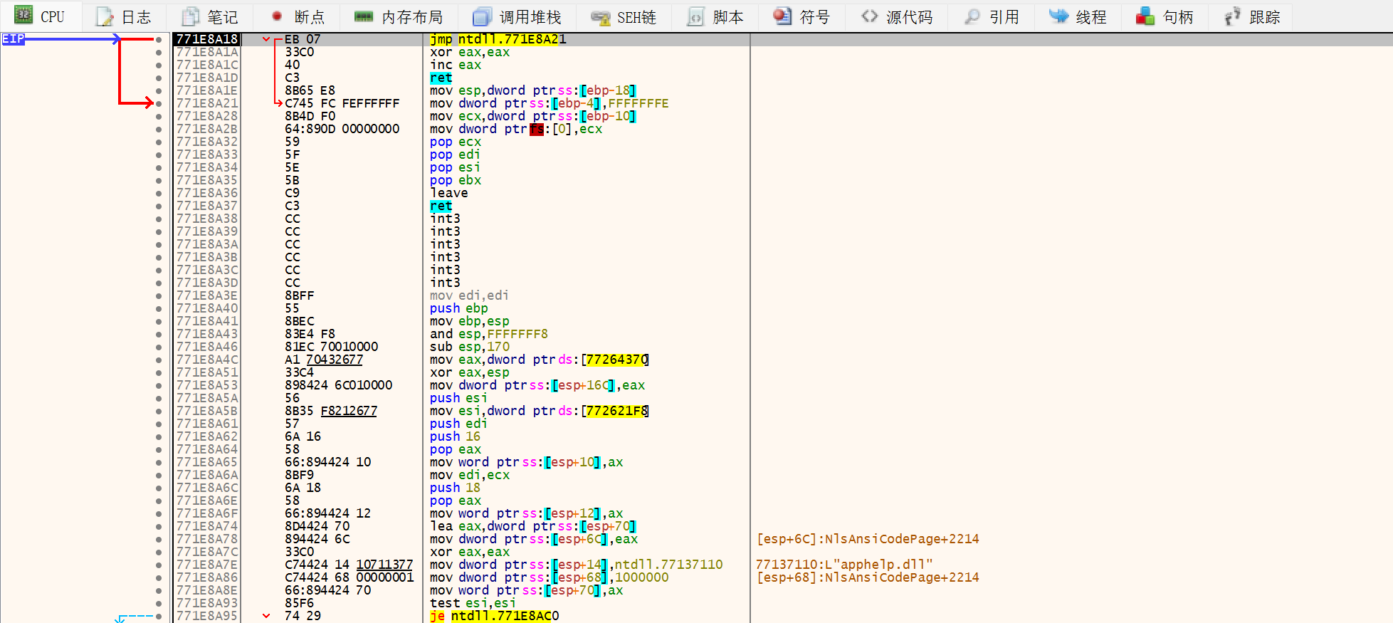Image resolution: width=1393 pixels, height=623 pixels.
Task: Click the breakpoints (断点) red dot icon
Action: coord(277,16)
